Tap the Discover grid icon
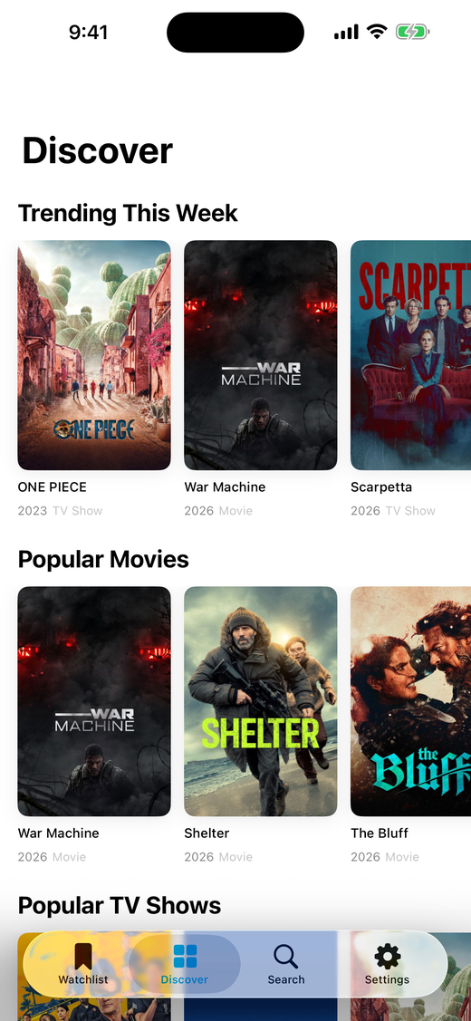 point(185,957)
